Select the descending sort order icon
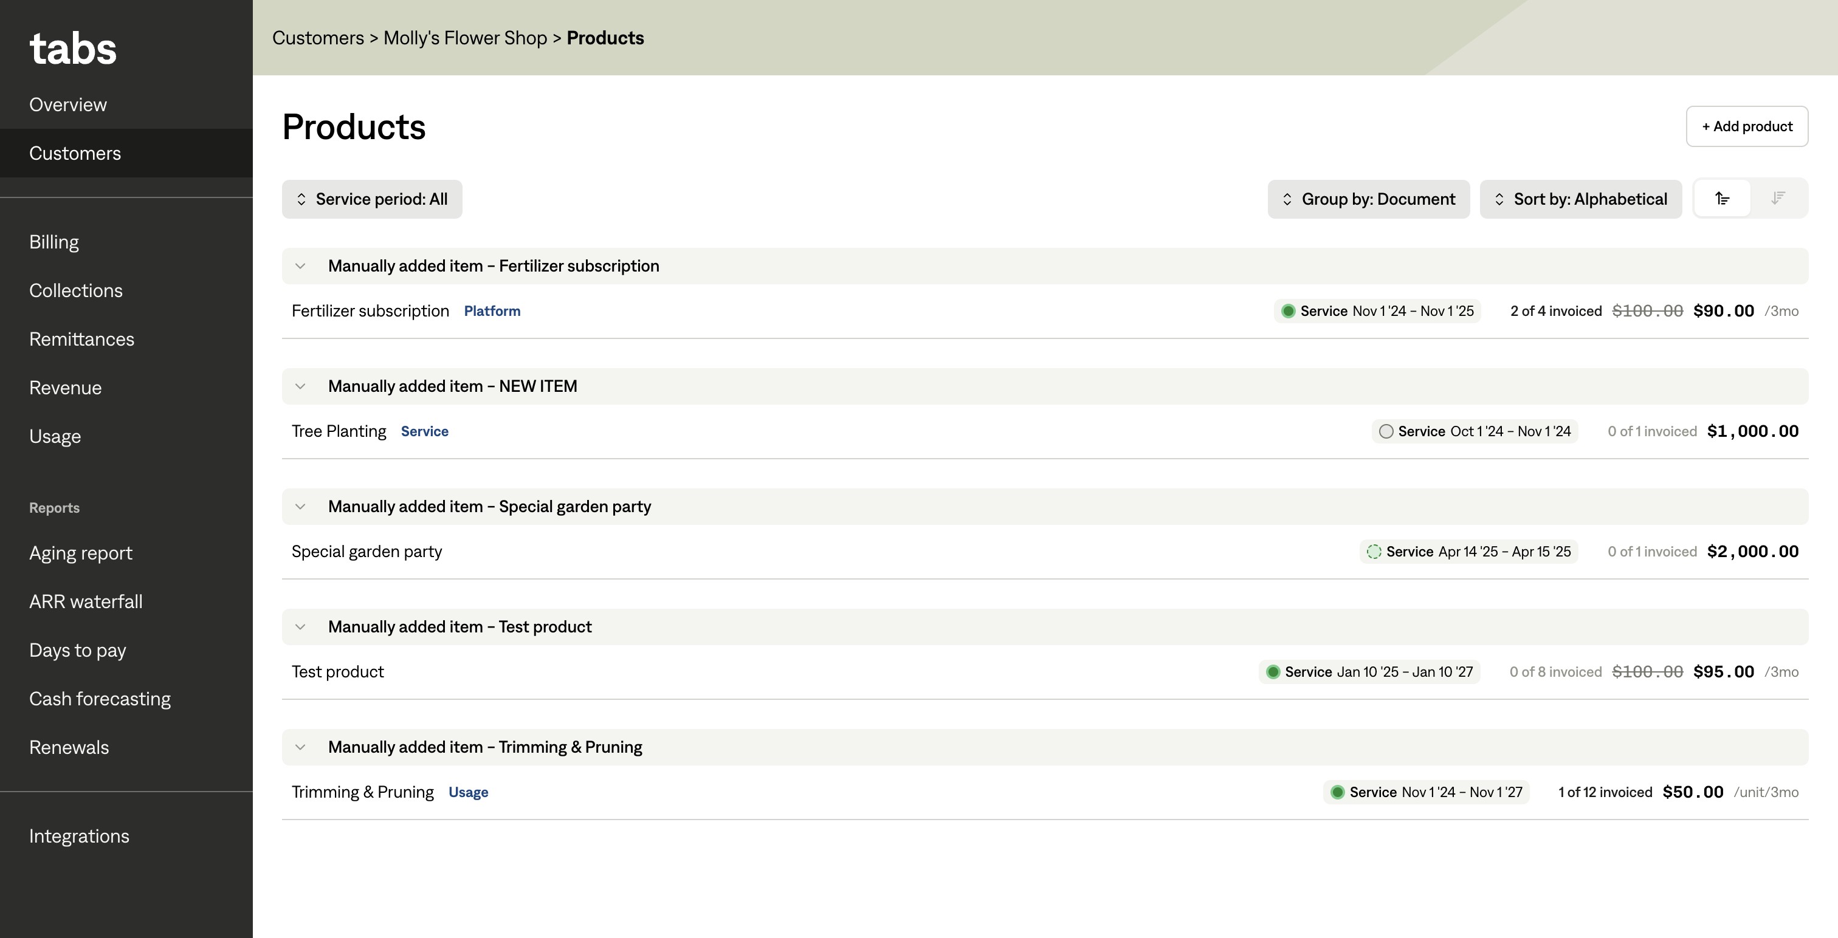1838x938 pixels. point(1777,198)
